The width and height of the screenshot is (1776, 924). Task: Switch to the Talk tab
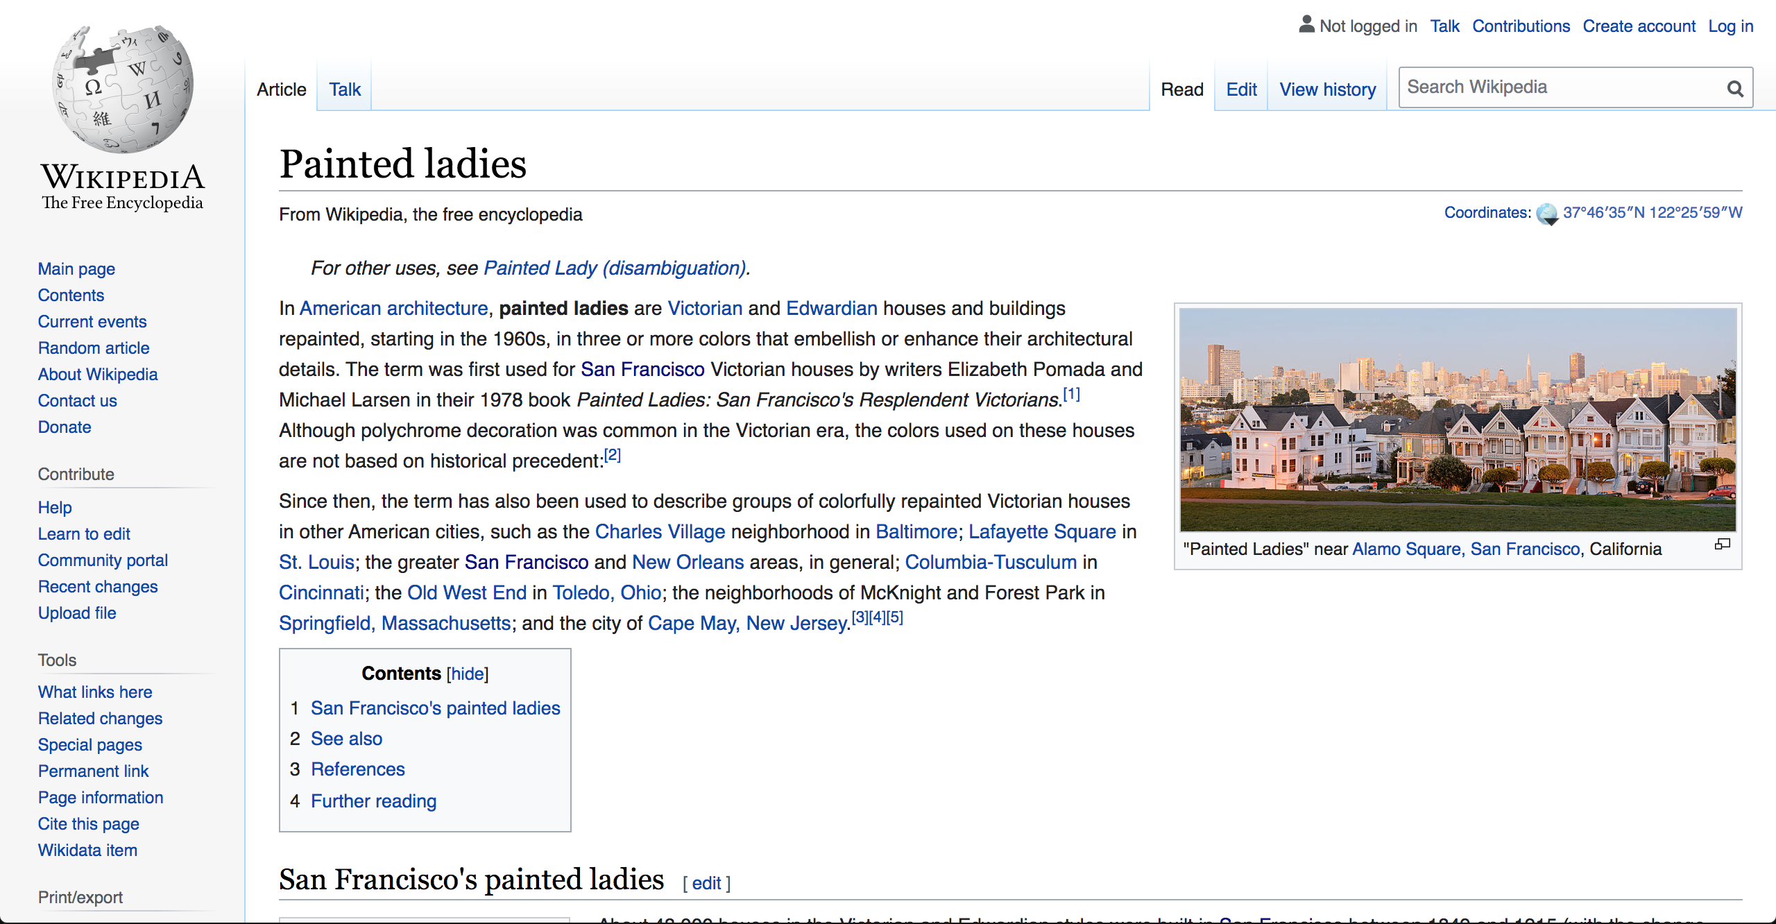344,89
